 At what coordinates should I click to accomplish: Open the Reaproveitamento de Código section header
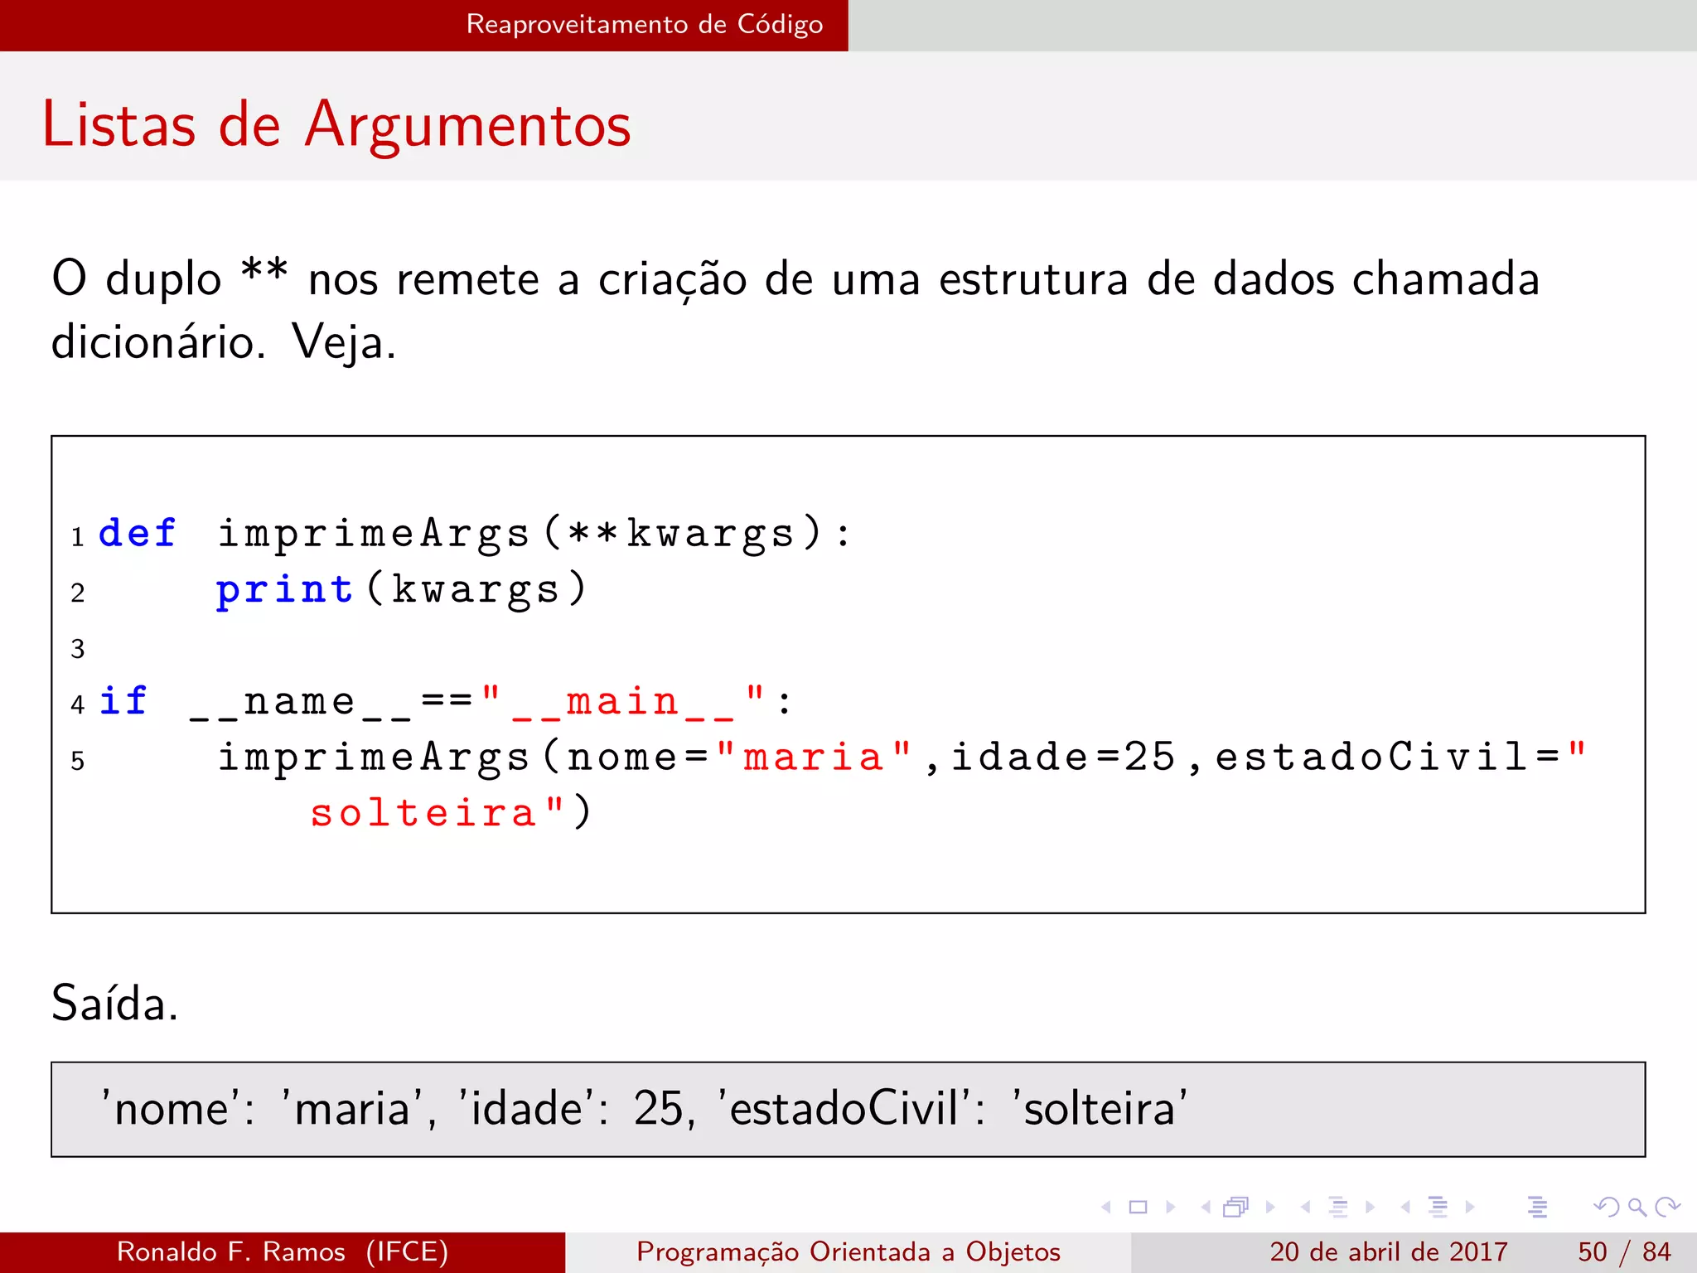[x=645, y=24]
